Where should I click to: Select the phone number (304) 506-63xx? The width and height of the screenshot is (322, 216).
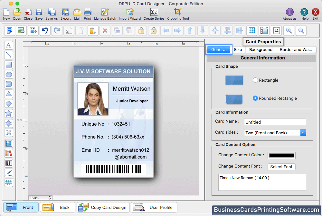tap(128, 137)
